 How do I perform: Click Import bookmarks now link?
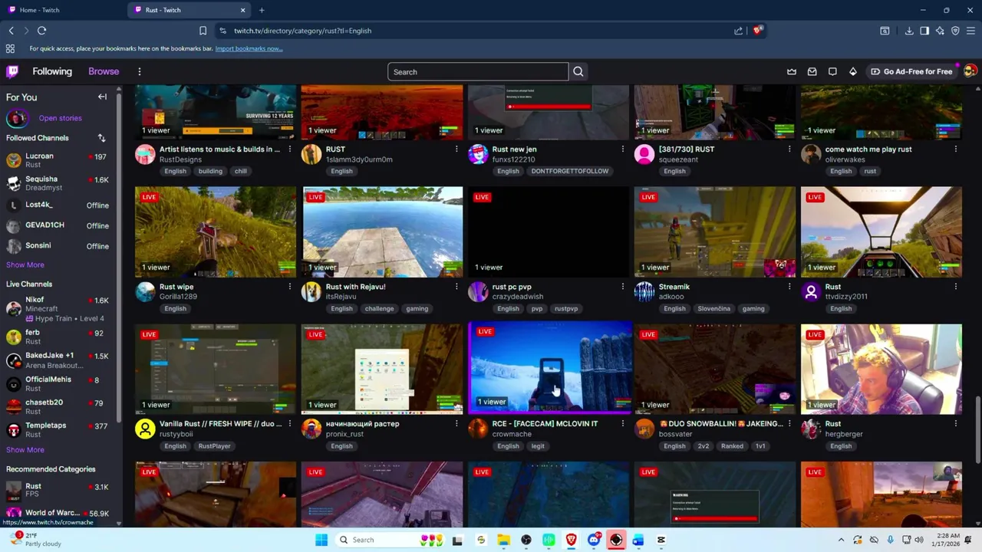249,48
